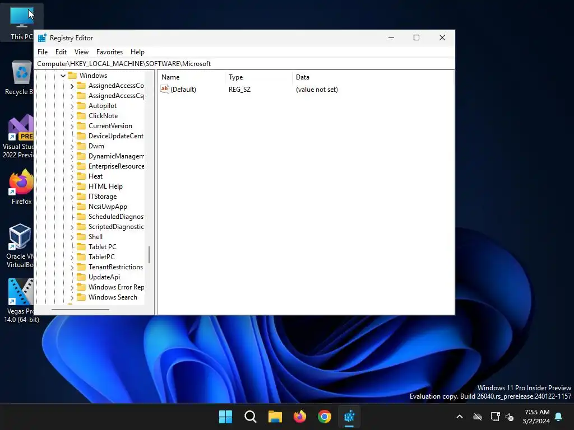The image size is (574, 430).
Task: Collapse the Windows key
Action: click(63, 76)
